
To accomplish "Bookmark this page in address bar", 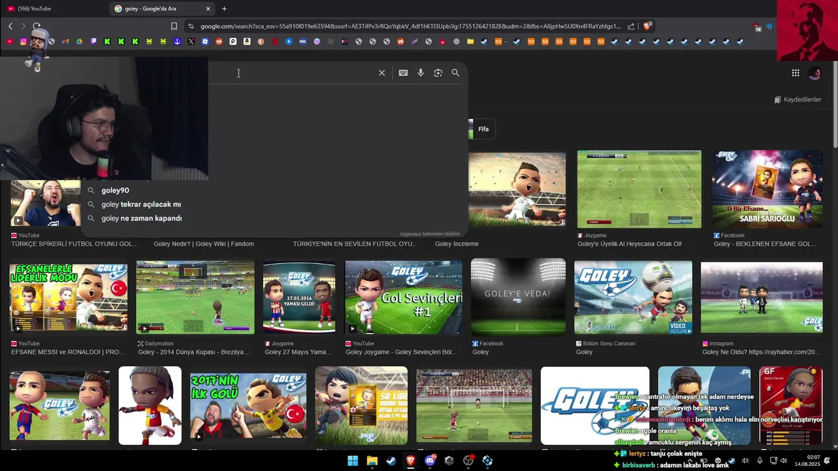I will (174, 26).
